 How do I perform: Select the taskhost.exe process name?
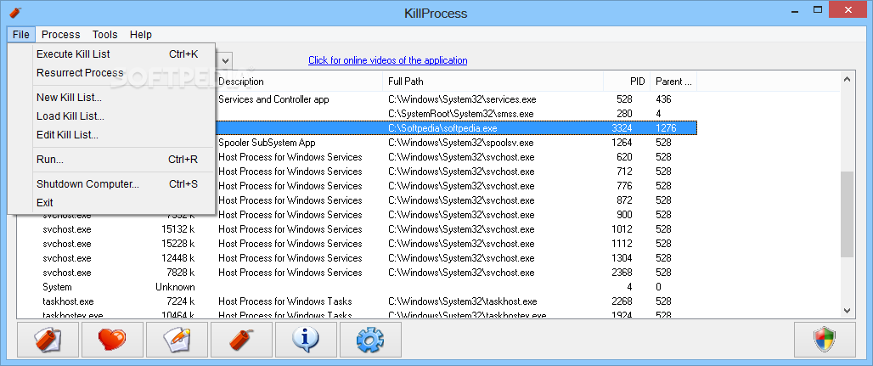[x=68, y=302]
